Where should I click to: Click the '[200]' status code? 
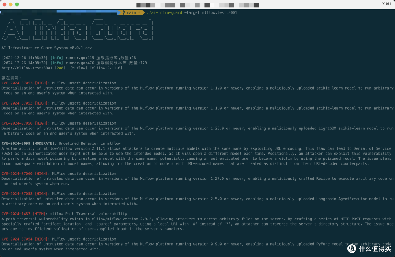tap(60, 68)
